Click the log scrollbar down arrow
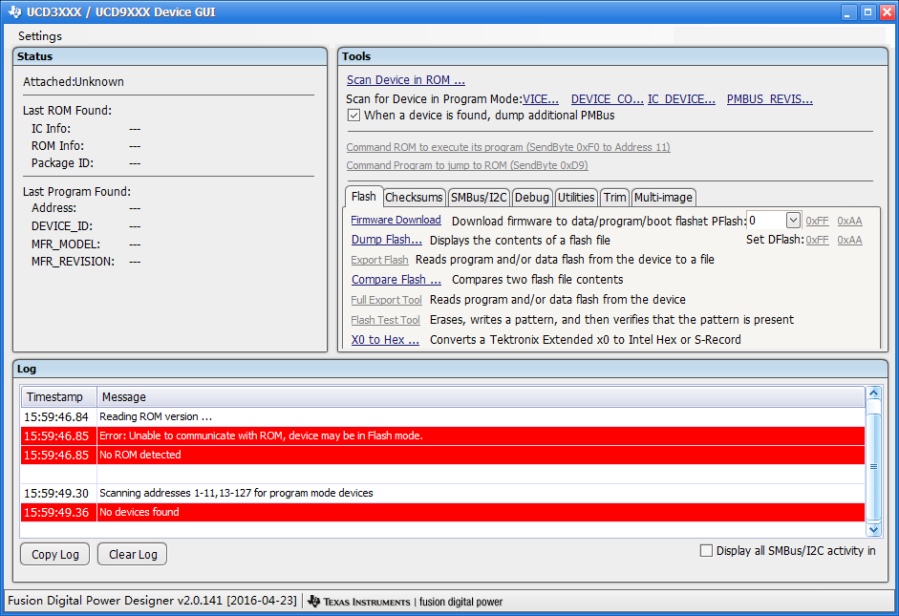This screenshot has height=616, width=899. coord(873,530)
